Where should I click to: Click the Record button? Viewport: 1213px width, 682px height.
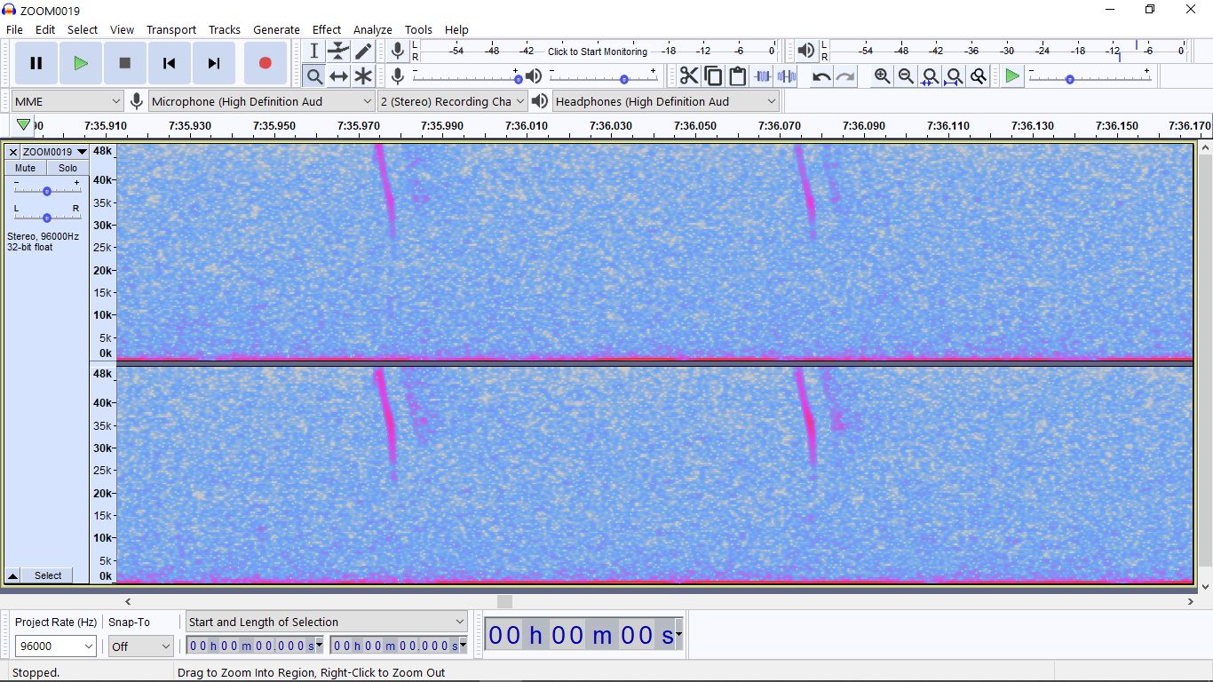point(265,63)
